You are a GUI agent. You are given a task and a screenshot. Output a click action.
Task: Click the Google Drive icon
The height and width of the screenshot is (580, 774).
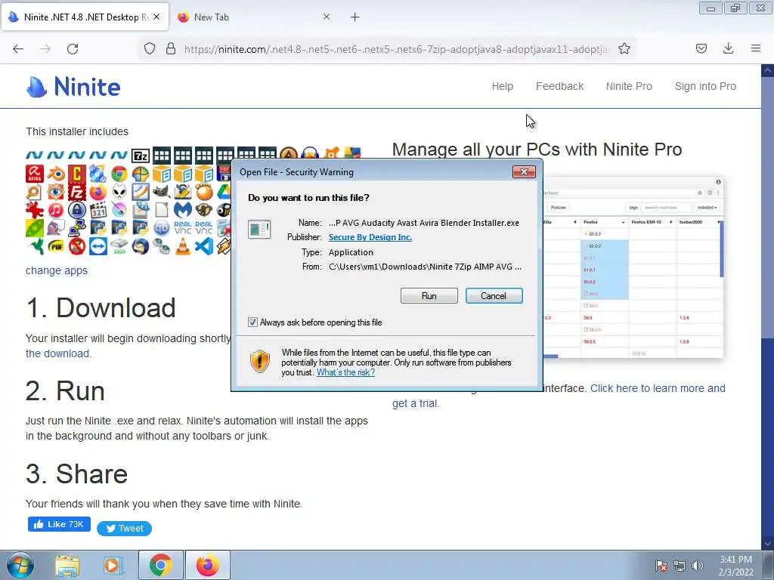click(224, 191)
